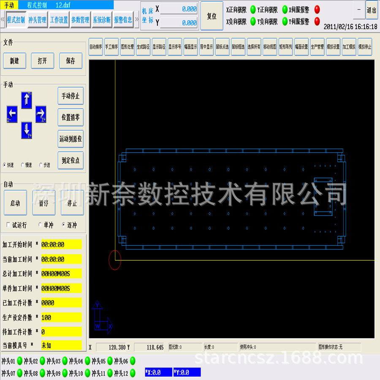Click the 暂停 pause button
The height and width of the screenshot is (380, 380).
(44, 203)
